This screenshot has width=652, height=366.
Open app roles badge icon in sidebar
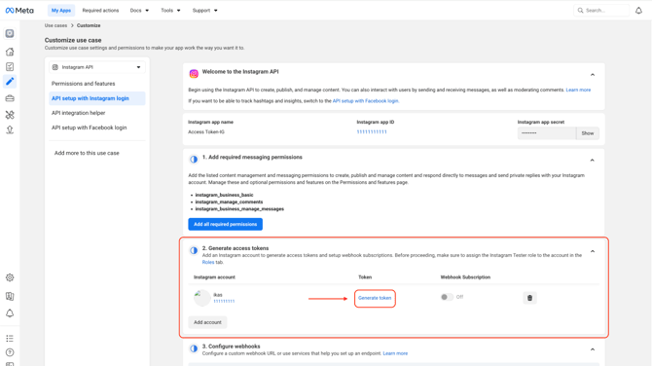10,296
